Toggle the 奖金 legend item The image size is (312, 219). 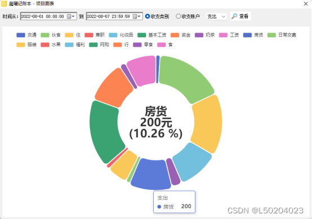click(181, 35)
